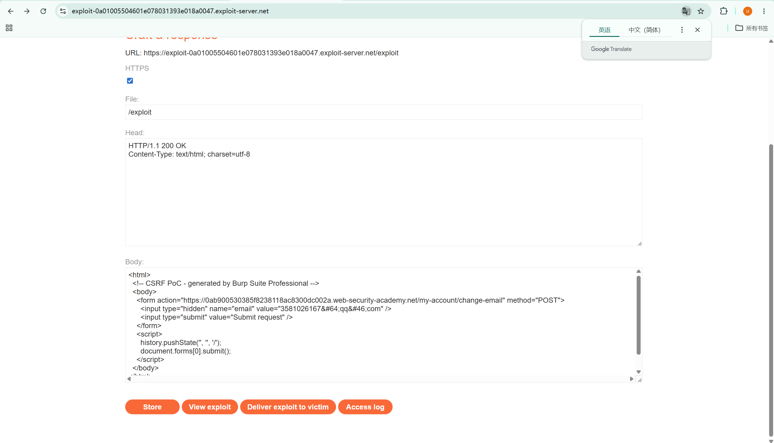Open translate popup options menu
This screenshot has width=774, height=443.
[682, 30]
